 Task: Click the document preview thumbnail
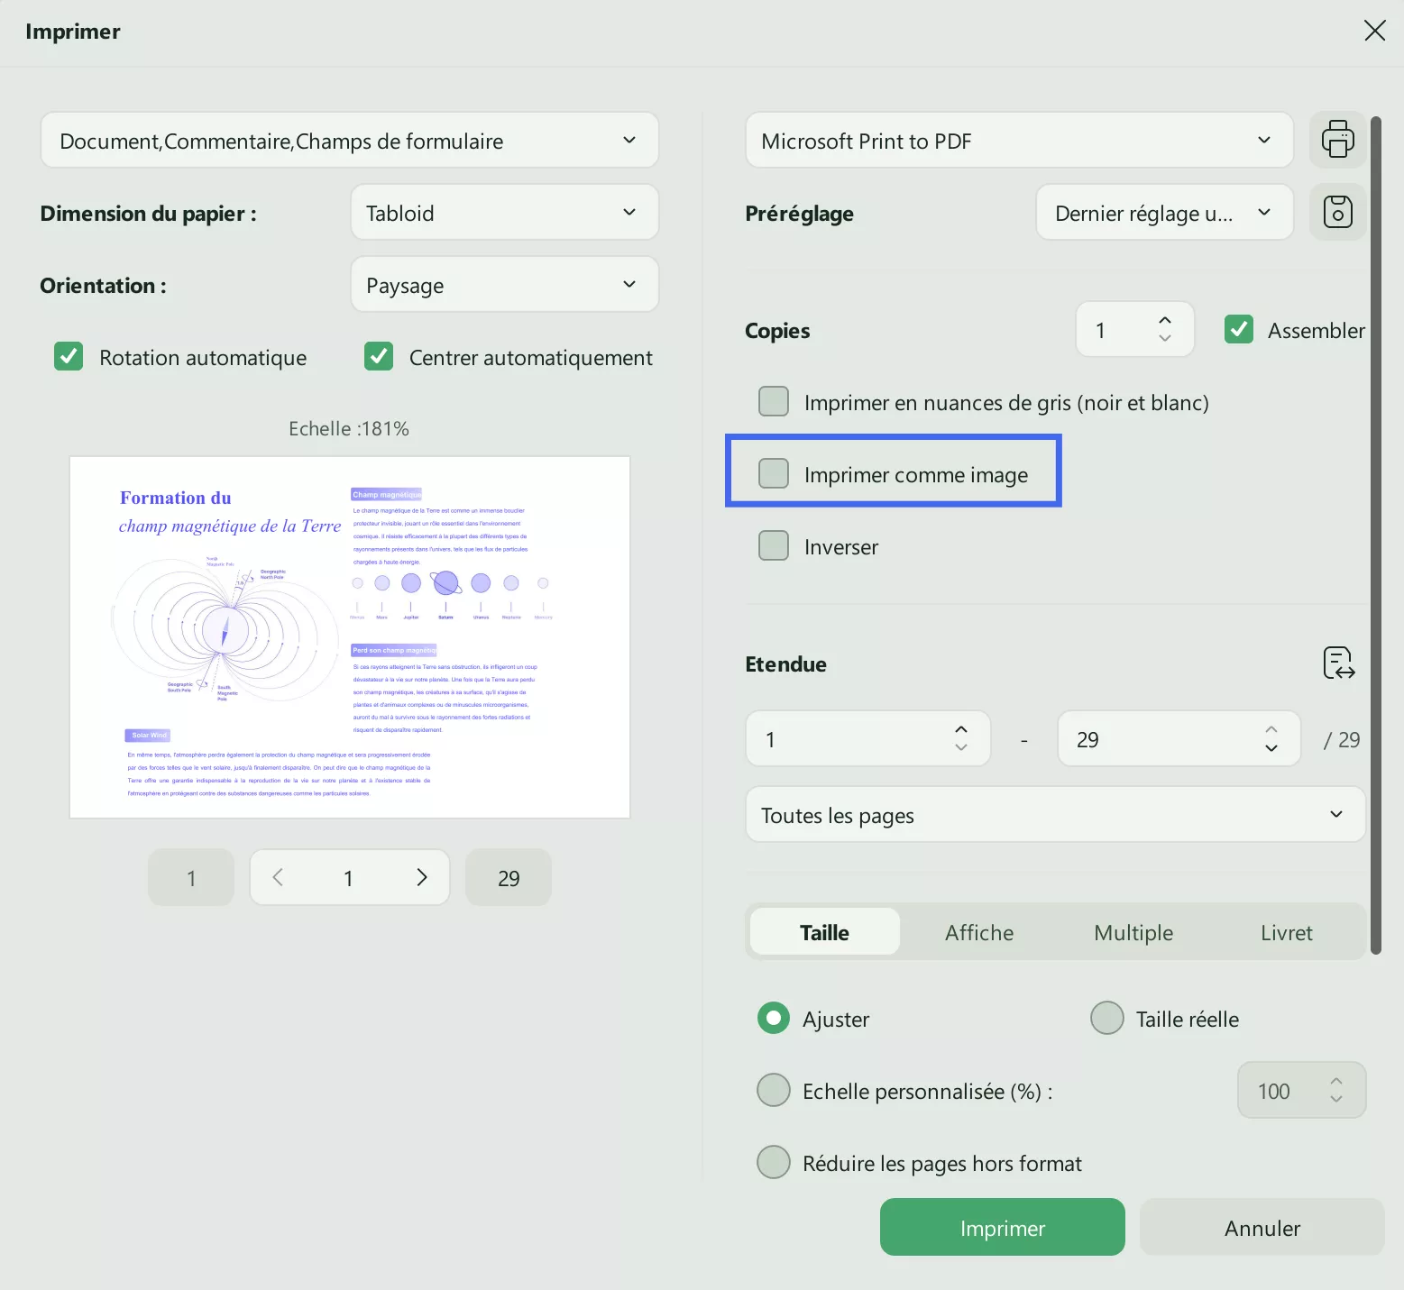coord(350,637)
